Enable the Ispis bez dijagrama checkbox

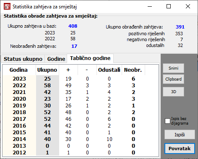[x=167, y=121]
